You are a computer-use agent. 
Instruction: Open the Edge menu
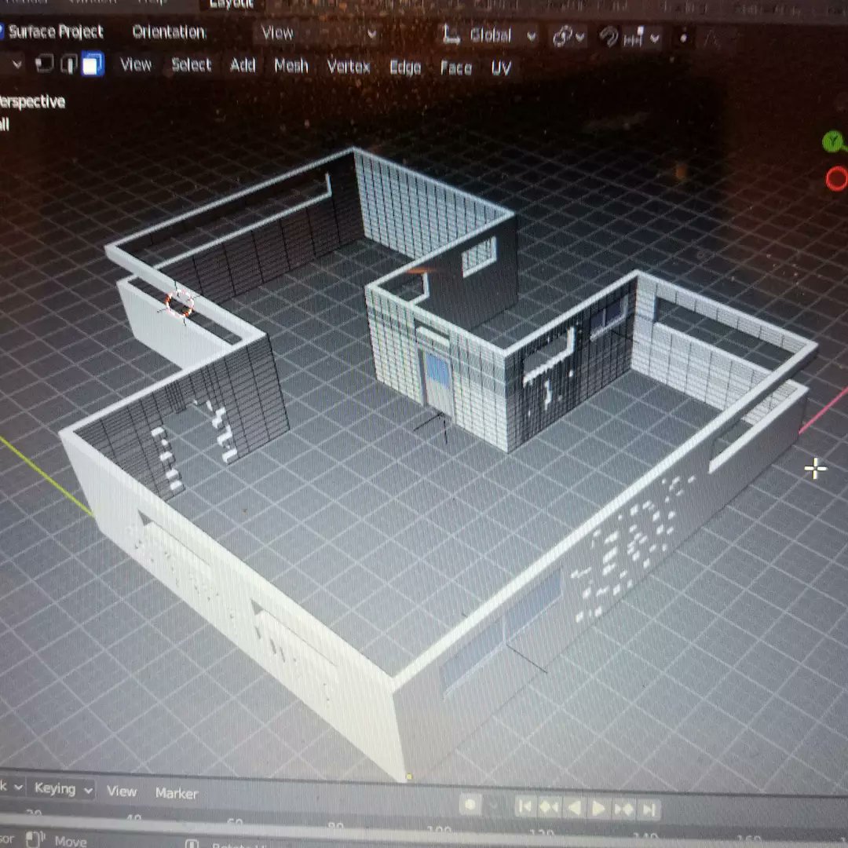pos(405,67)
